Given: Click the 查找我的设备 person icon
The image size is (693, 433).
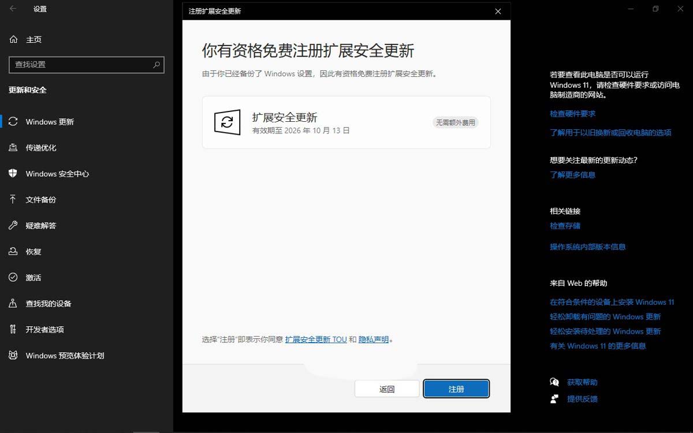Looking at the screenshot, I should coord(13,304).
